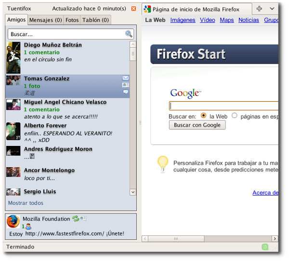Click the friends list scrollbar thumb
Screen dimensions: 289x262
coord(133,54)
